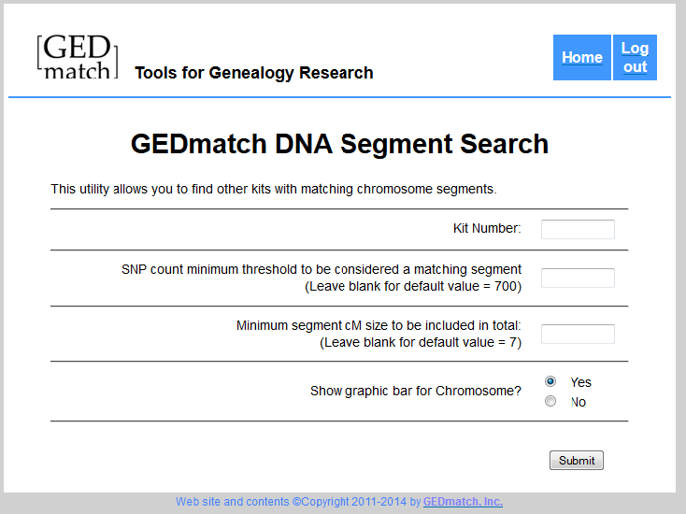Click the GEDmatch logo
This screenshot has height=514, width=686.
tap(78, 57)
